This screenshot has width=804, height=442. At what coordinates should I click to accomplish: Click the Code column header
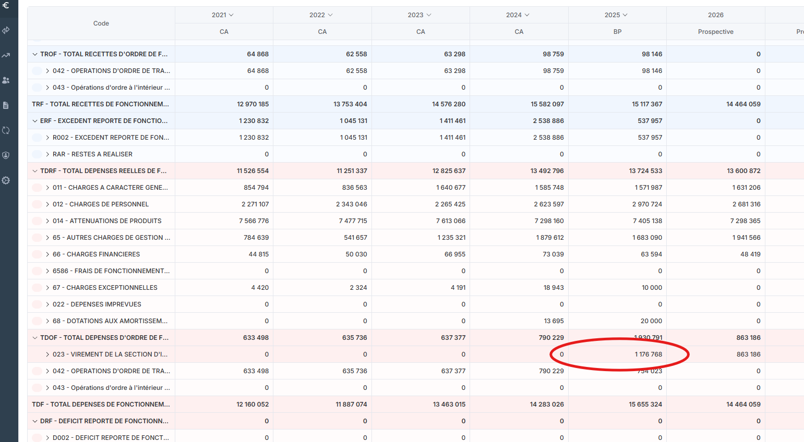click(101, 23)
